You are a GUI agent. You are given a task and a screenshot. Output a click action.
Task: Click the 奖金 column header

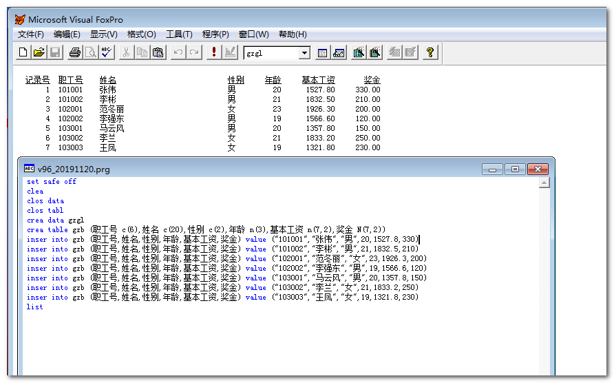372,80
